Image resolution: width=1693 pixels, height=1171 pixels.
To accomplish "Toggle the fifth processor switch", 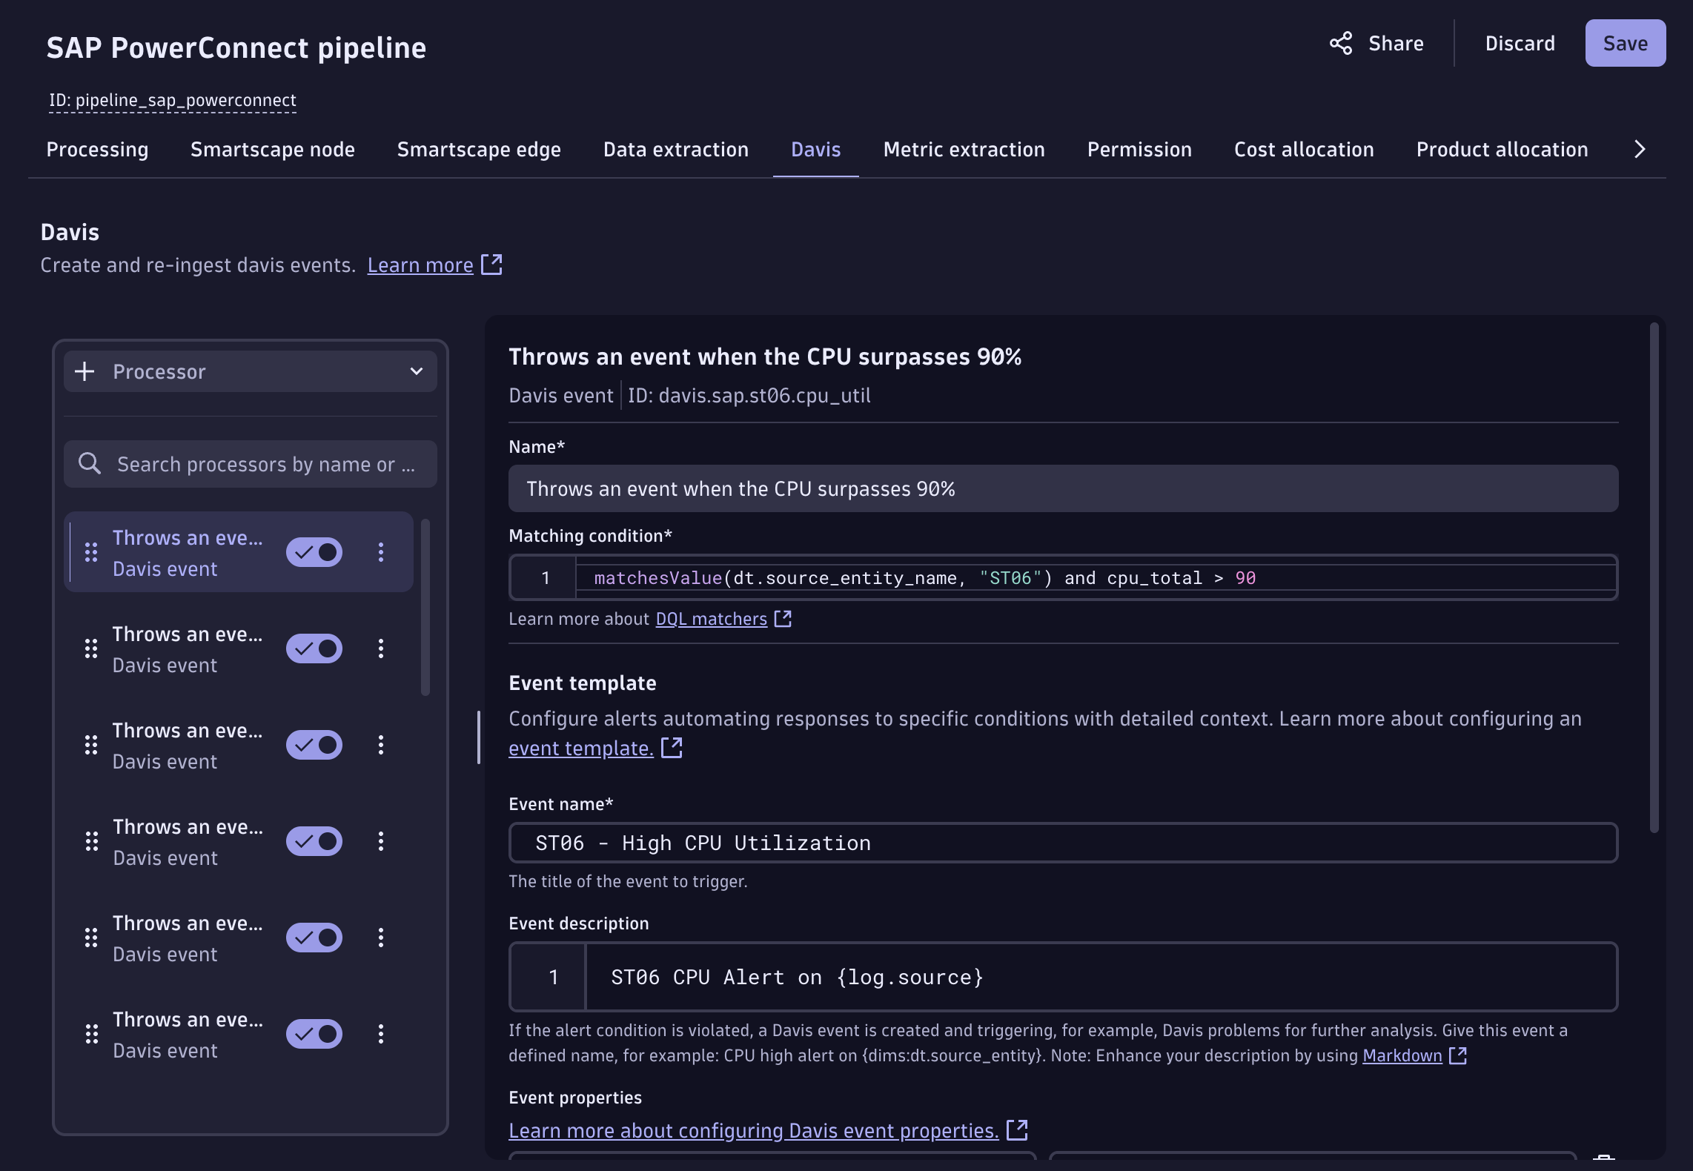I will tap(314, 938).
